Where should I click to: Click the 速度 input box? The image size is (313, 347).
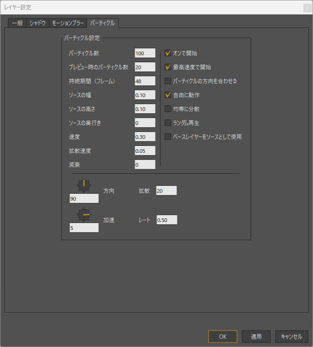click(x=145, y=137)
